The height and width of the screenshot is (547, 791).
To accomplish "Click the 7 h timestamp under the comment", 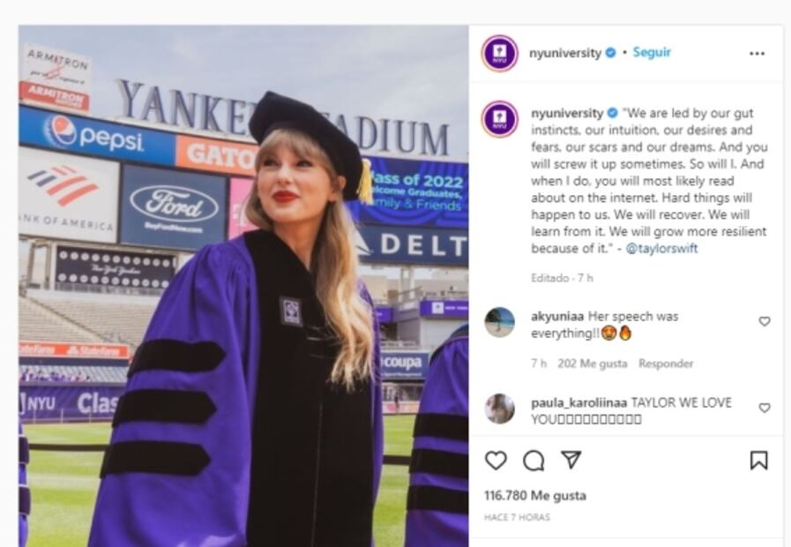I will coord(536,363).
